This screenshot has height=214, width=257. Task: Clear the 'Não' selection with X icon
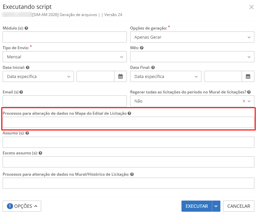[244, 101]
